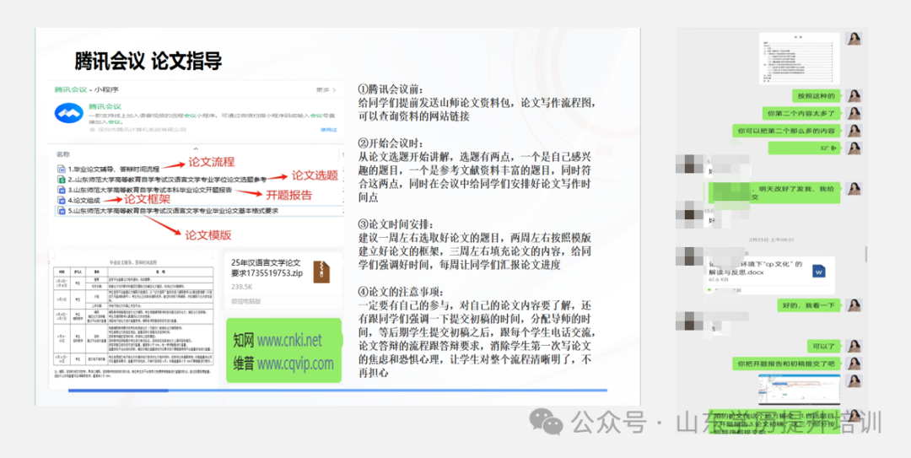Click the 你第二个内容太多了 chat bubble
Viewport: 911px width, 458px height.
point(801,113)
